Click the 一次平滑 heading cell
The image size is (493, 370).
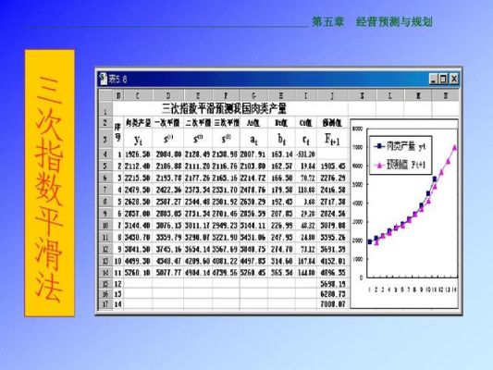pyautogui.click(x=168, y=123)
